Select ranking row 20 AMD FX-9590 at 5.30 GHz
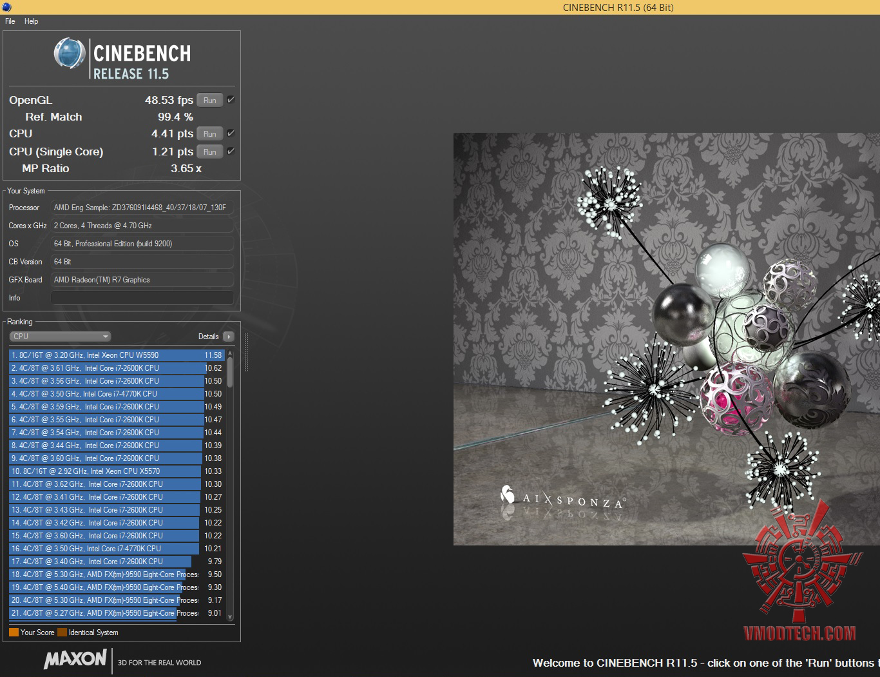Screen dimensions: 880x677 [x=117, y=600]
